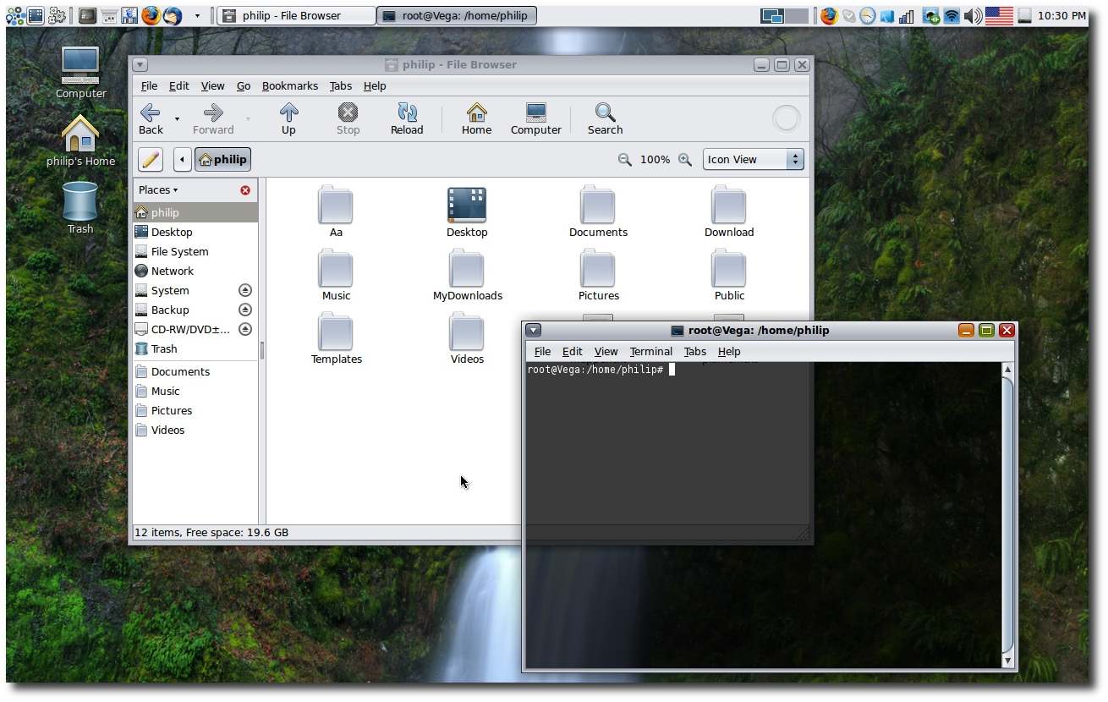Open the Bookmarks menu

click(x=290, y=85)
